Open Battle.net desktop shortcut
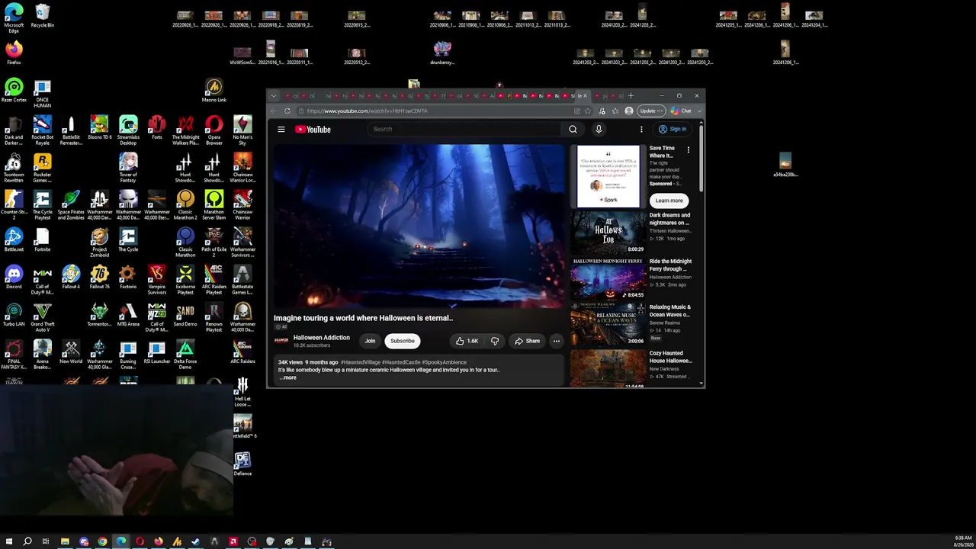This screenshot has width=976, height=549. pyautogui.click(x=14, y=239)
